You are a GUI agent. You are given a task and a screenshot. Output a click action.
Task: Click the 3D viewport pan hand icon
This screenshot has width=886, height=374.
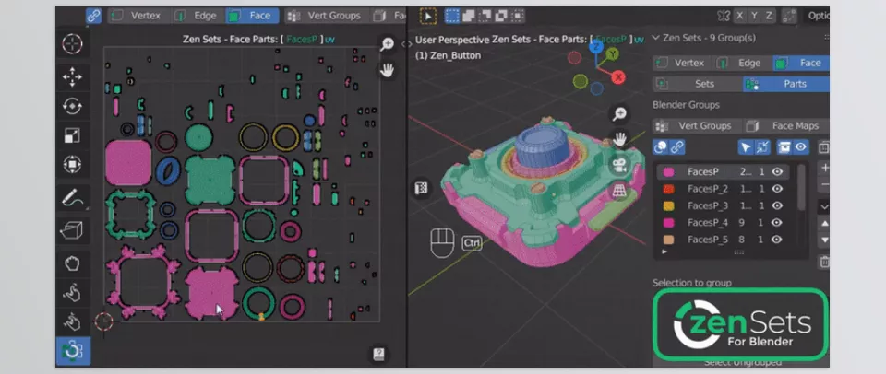tap(620, 139)
